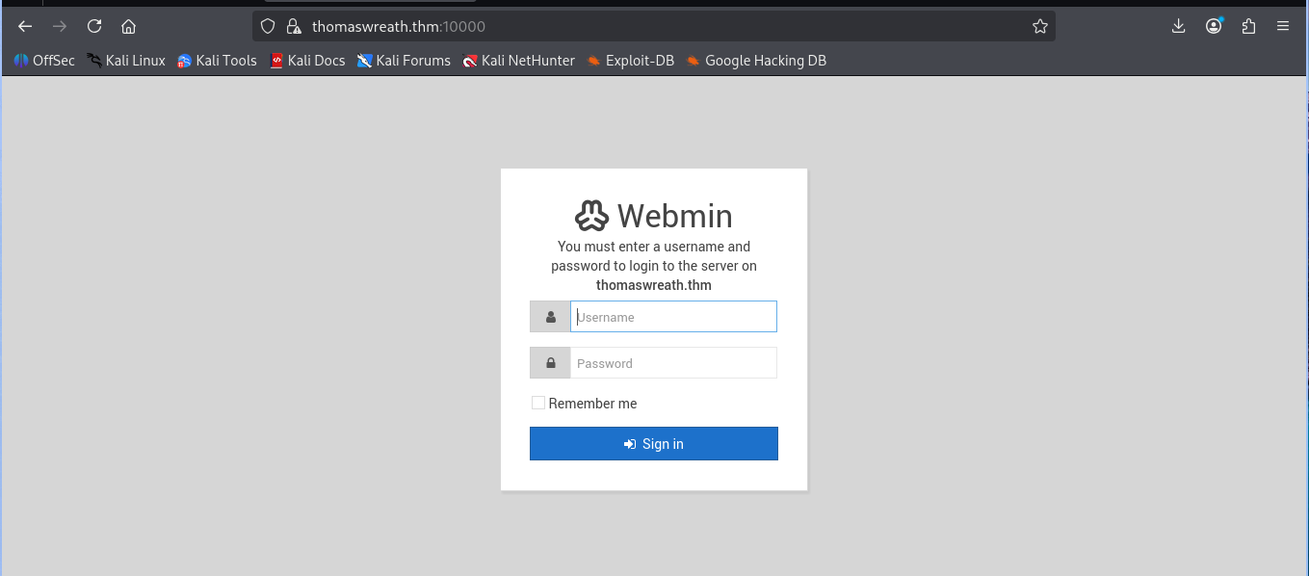This screenshot has width=1309, height=576.
Task: Click the shield tracking protection icon
Action: tap(268, 27)
